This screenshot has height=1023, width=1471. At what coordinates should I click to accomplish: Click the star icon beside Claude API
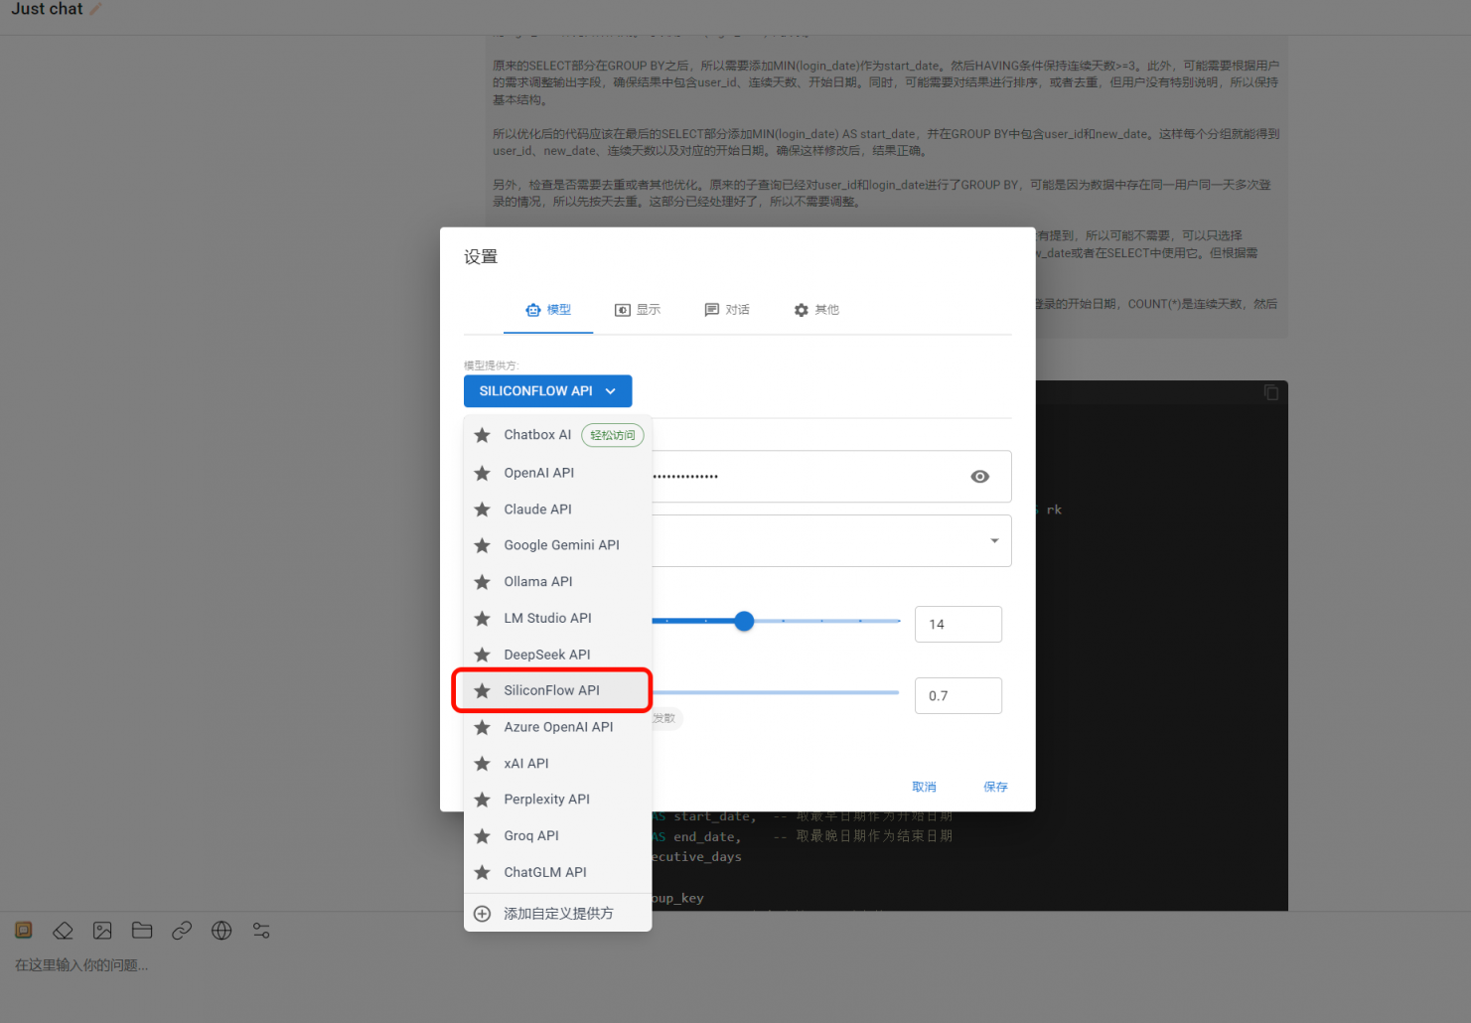click(482, 510)
